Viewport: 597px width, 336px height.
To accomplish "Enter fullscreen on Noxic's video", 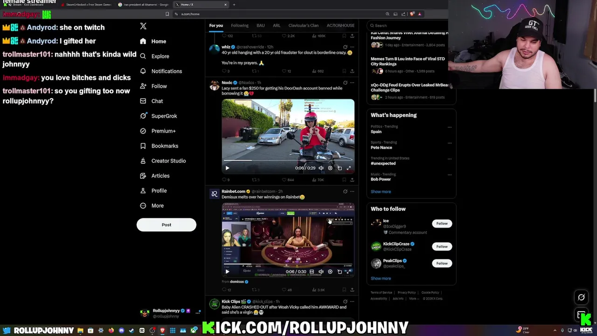I will click(348, 168).
